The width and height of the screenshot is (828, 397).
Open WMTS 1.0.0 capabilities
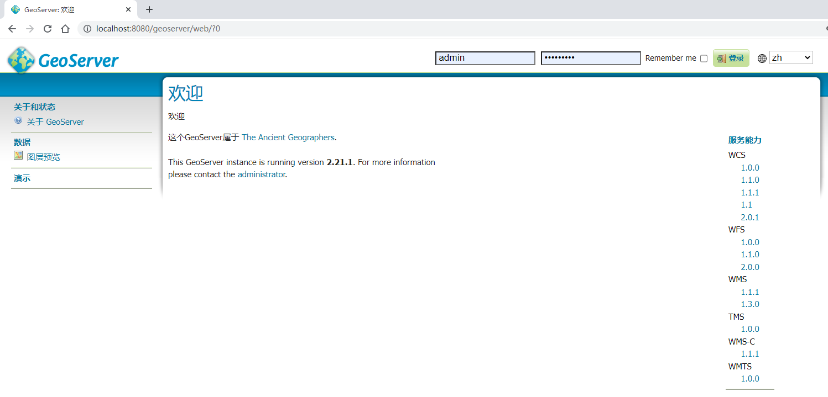pos(750,379)
